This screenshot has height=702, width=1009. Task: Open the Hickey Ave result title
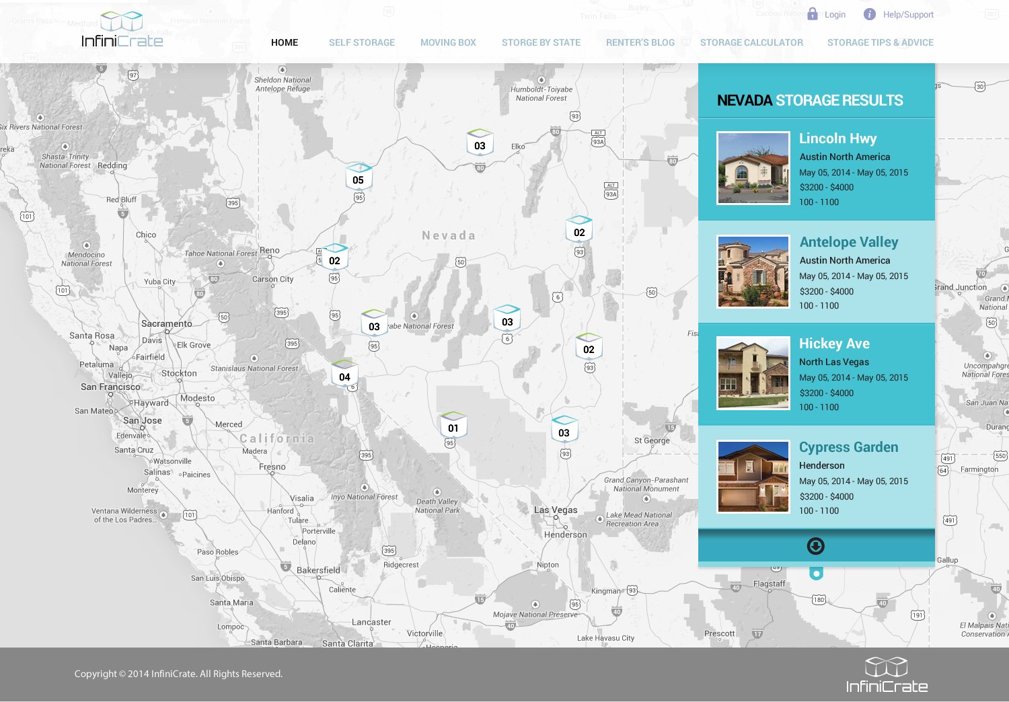tap(834, 344)
